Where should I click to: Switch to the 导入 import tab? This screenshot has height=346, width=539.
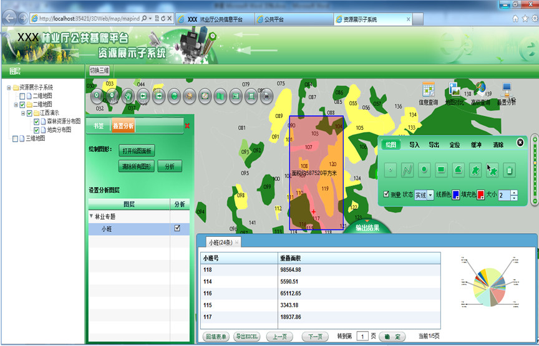pos(414,145)
